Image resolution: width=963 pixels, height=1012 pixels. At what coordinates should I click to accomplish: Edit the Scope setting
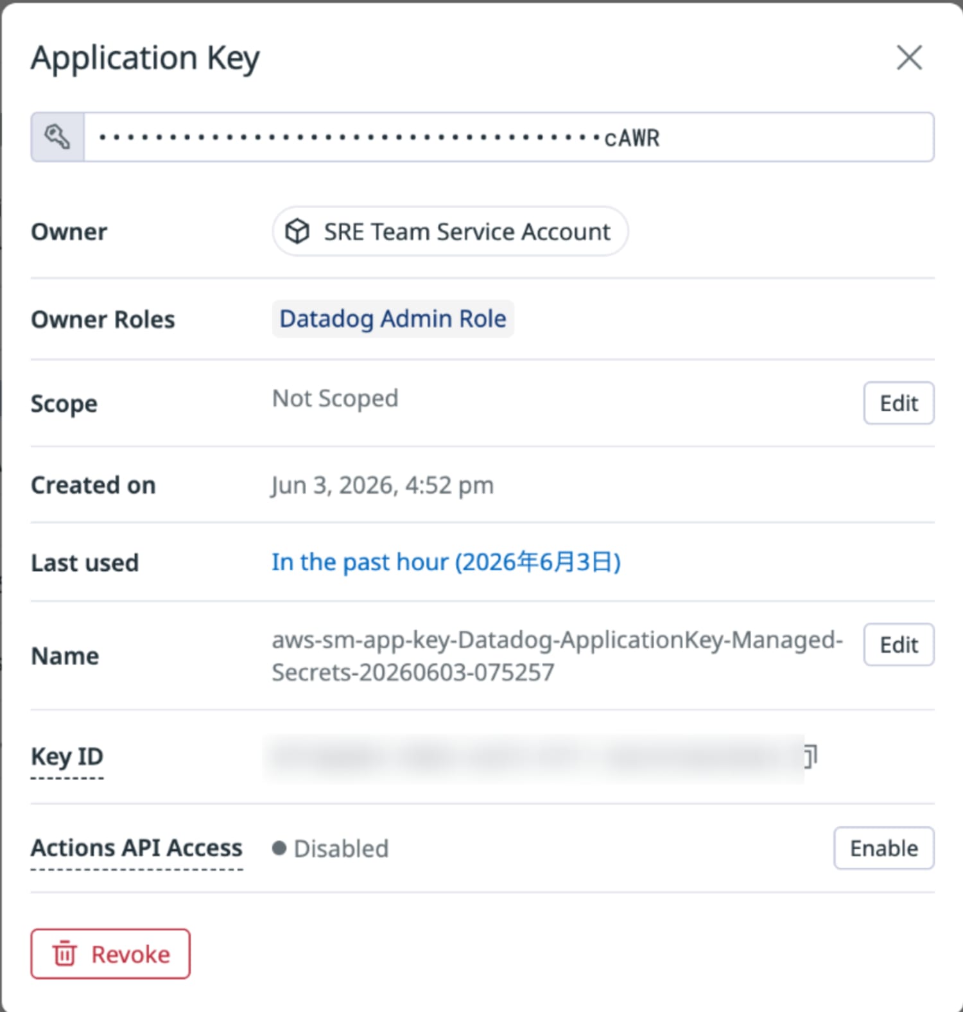[x=898, y=403]
